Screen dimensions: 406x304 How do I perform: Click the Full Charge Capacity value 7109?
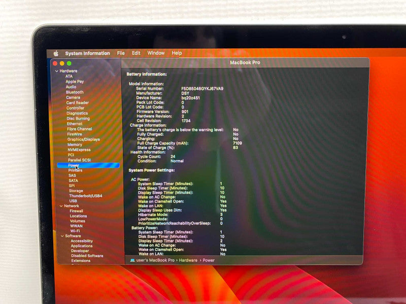pos(238,143)
